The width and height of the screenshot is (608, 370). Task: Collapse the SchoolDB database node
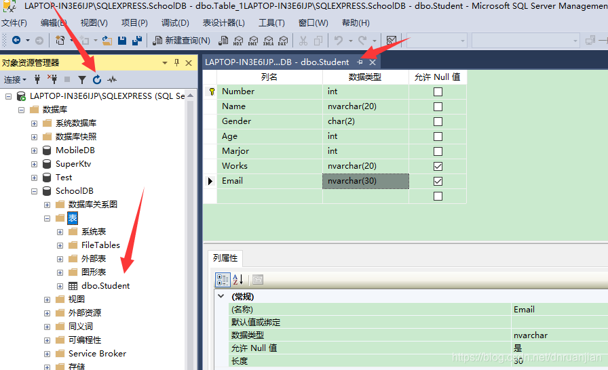34,191
